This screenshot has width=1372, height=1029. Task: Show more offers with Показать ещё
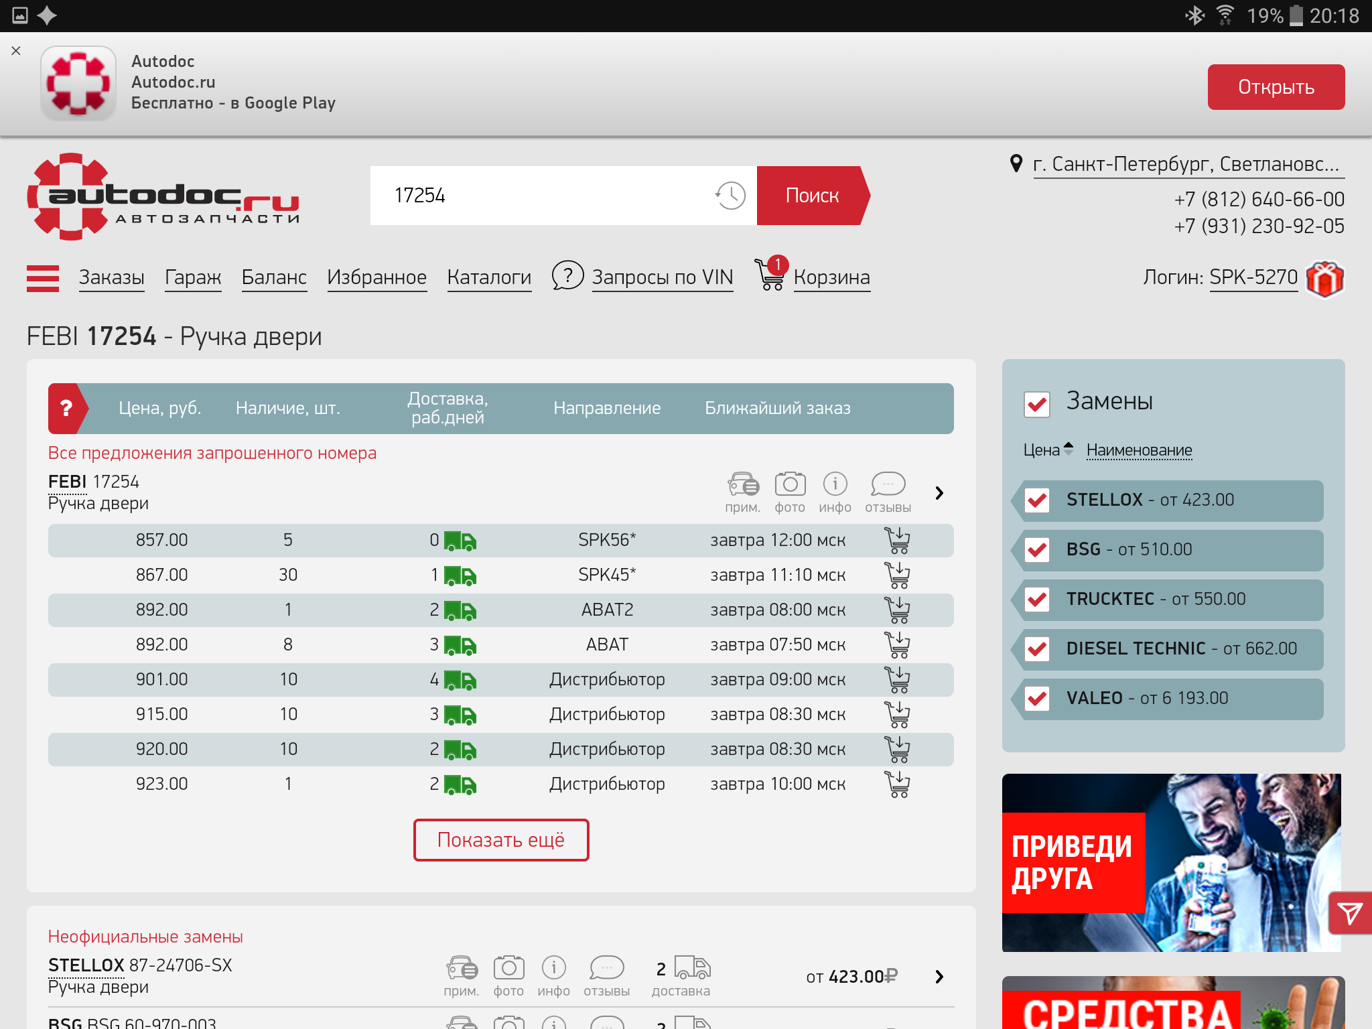(501, 840)
